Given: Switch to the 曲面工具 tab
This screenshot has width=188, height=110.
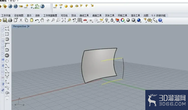Looking at the screenshot, I should 97,16.
